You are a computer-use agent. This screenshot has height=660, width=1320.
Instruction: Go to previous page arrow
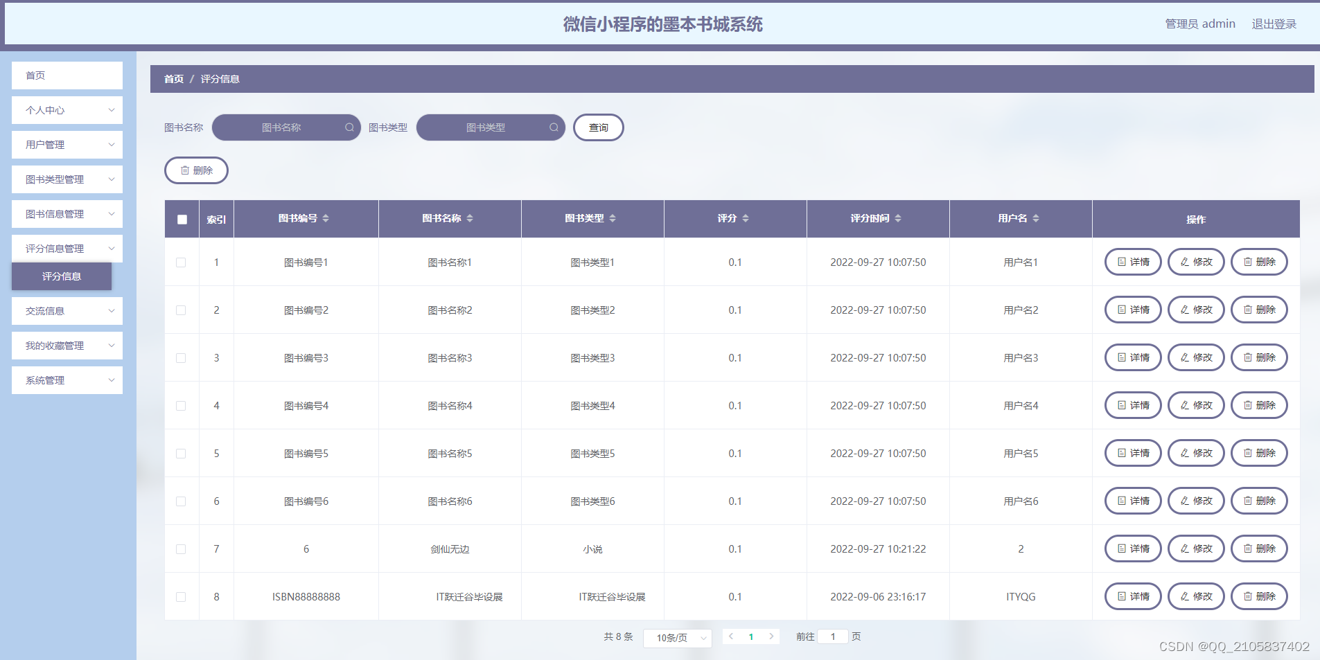(x=731, y=636)
